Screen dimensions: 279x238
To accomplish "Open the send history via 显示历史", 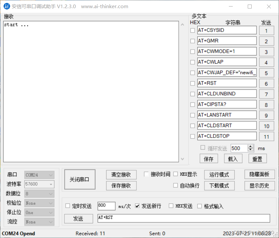I will tap(259, 186).
